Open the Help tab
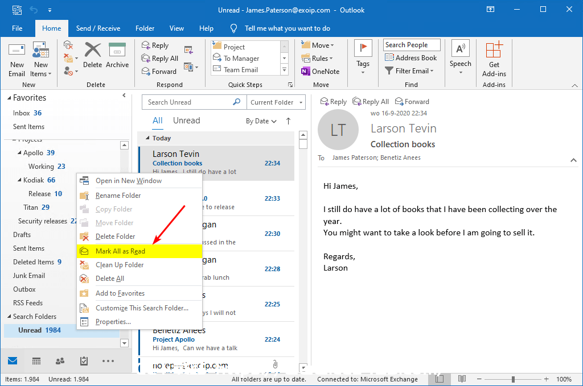Screen dimensions: 583x386 click(x=206, y=28)
